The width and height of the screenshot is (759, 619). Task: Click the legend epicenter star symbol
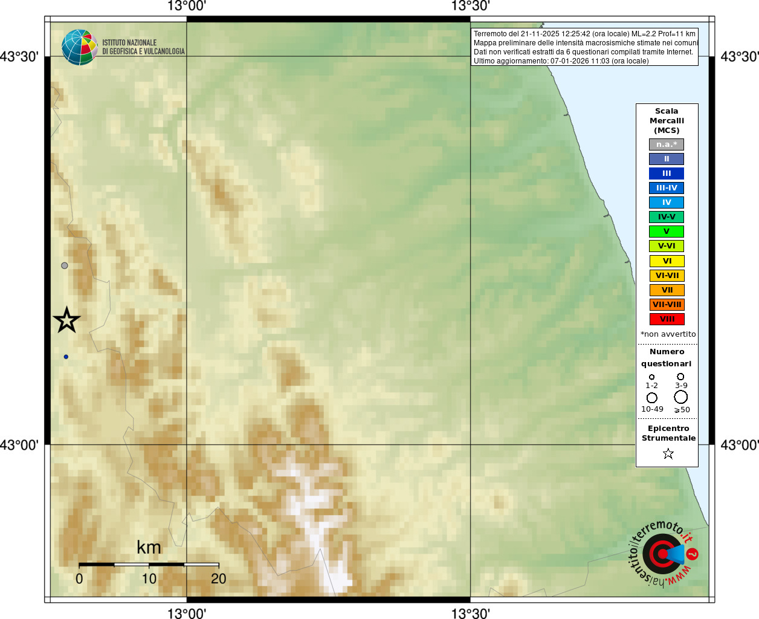click(x=668, y=453)
